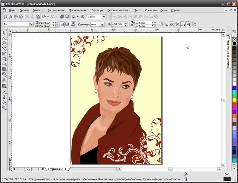Select the Rectangle tool
Screen dimensions: 238x183
point(4,59)
